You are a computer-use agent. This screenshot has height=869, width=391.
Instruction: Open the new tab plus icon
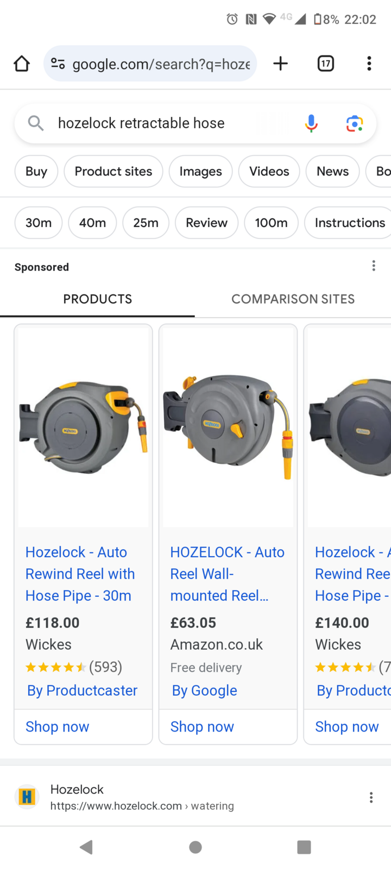coord(280,64)
